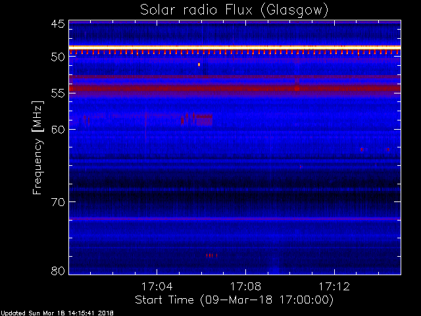Select the 55 frequency axis label
Image resolution: width=421 pixels, height=316 pixels.
coord(58,93)
